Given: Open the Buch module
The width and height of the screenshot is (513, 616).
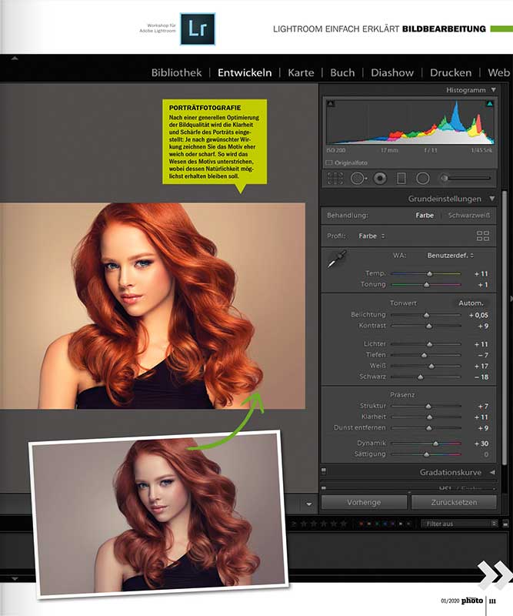Looking at the screenshot, I should click(342, 72).
